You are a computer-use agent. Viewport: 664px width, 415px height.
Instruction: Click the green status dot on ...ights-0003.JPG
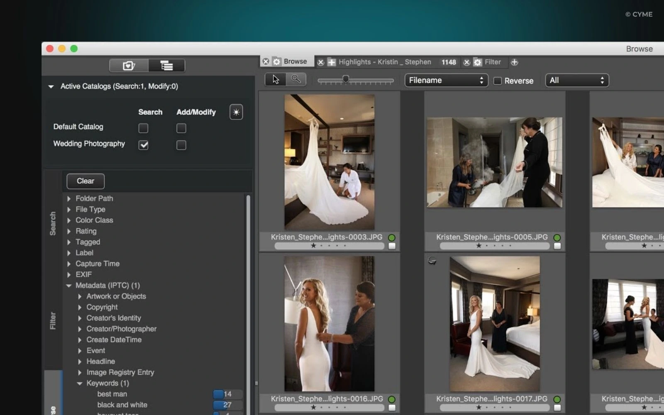391,238
